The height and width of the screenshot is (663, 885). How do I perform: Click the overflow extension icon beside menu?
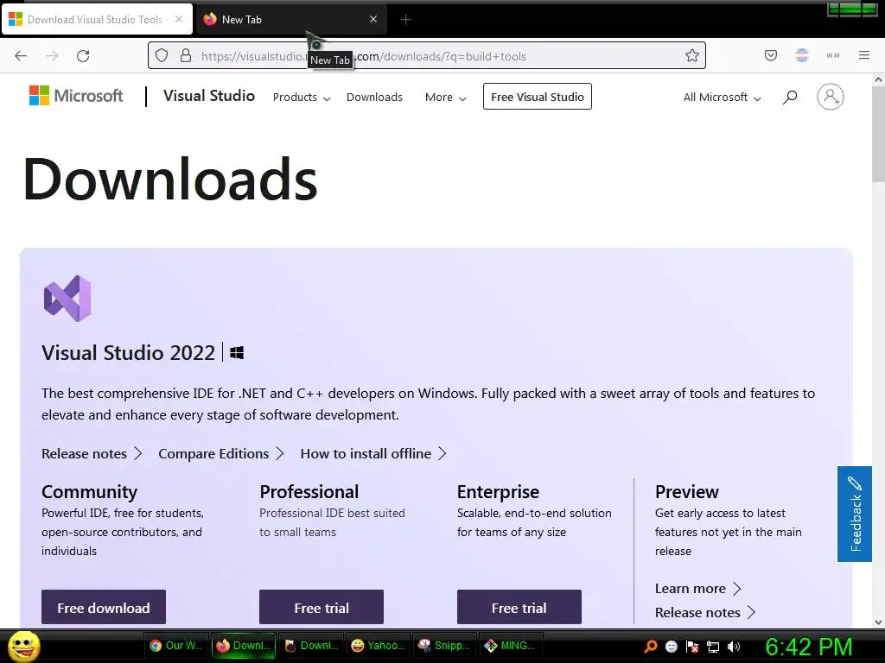833,55
